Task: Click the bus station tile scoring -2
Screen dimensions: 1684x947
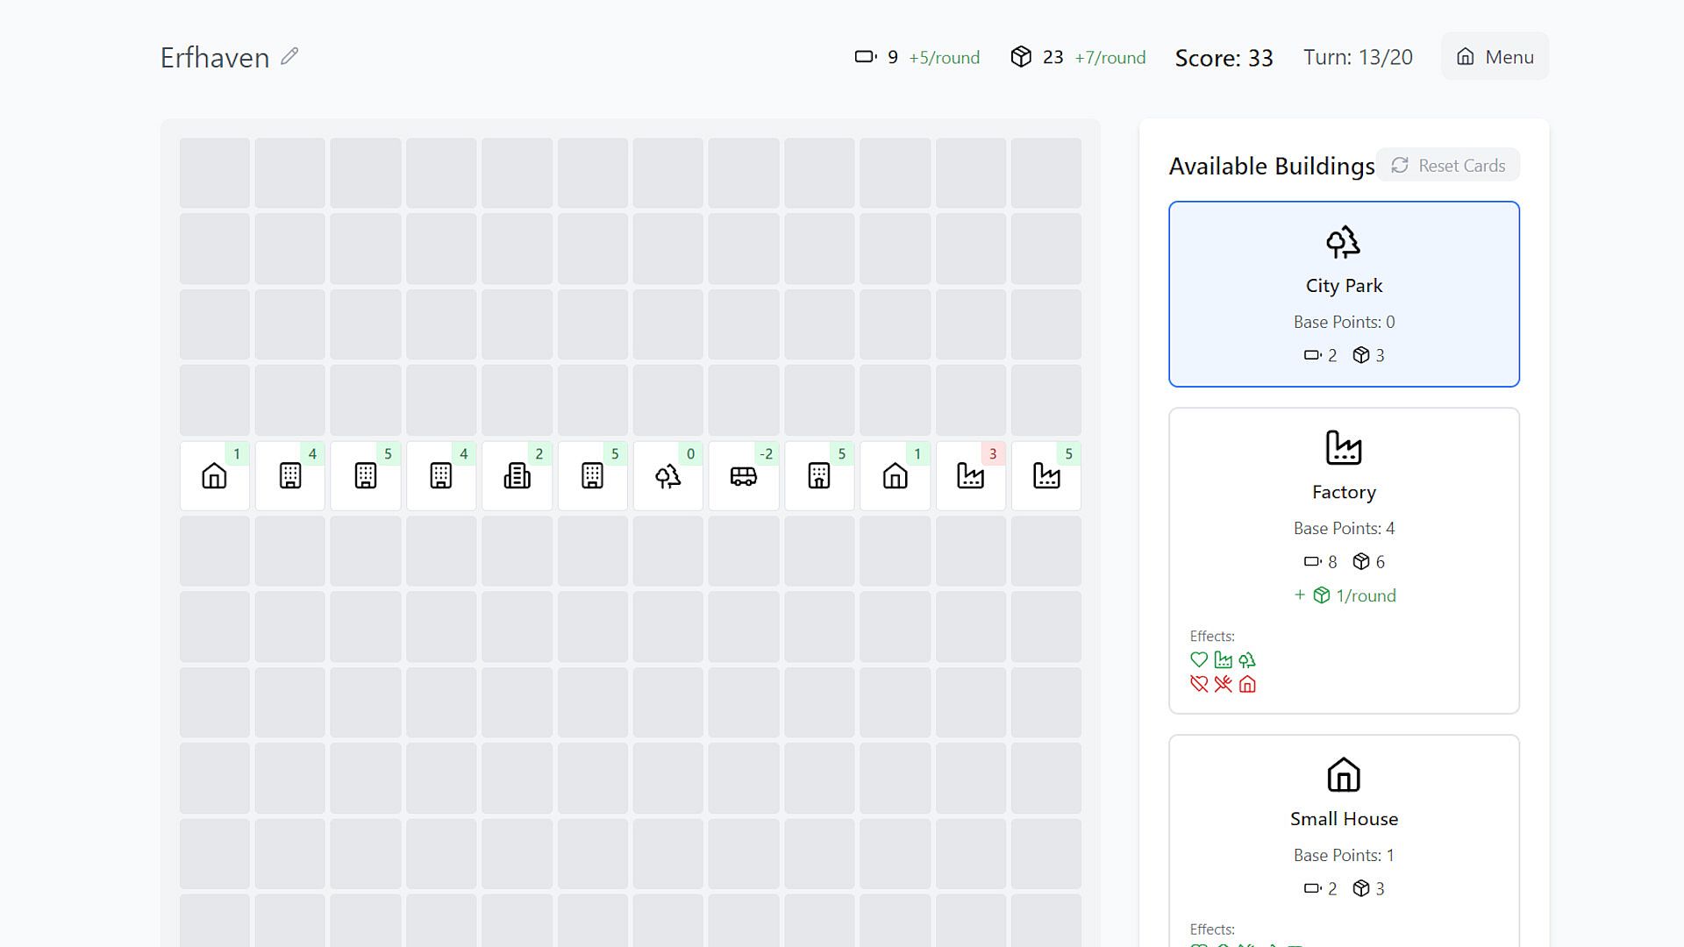Action: (x=743, y=476)
